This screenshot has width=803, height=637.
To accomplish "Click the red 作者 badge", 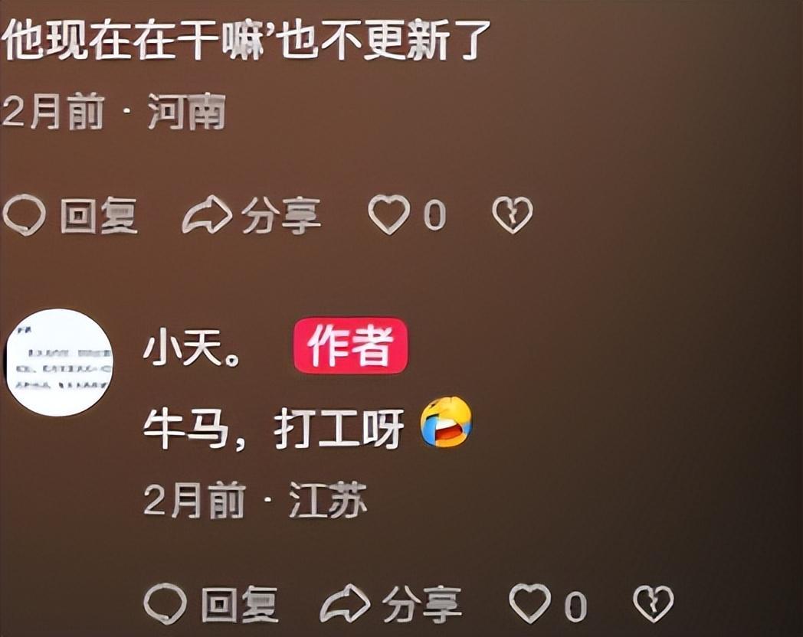I will [x=351, y=346].
